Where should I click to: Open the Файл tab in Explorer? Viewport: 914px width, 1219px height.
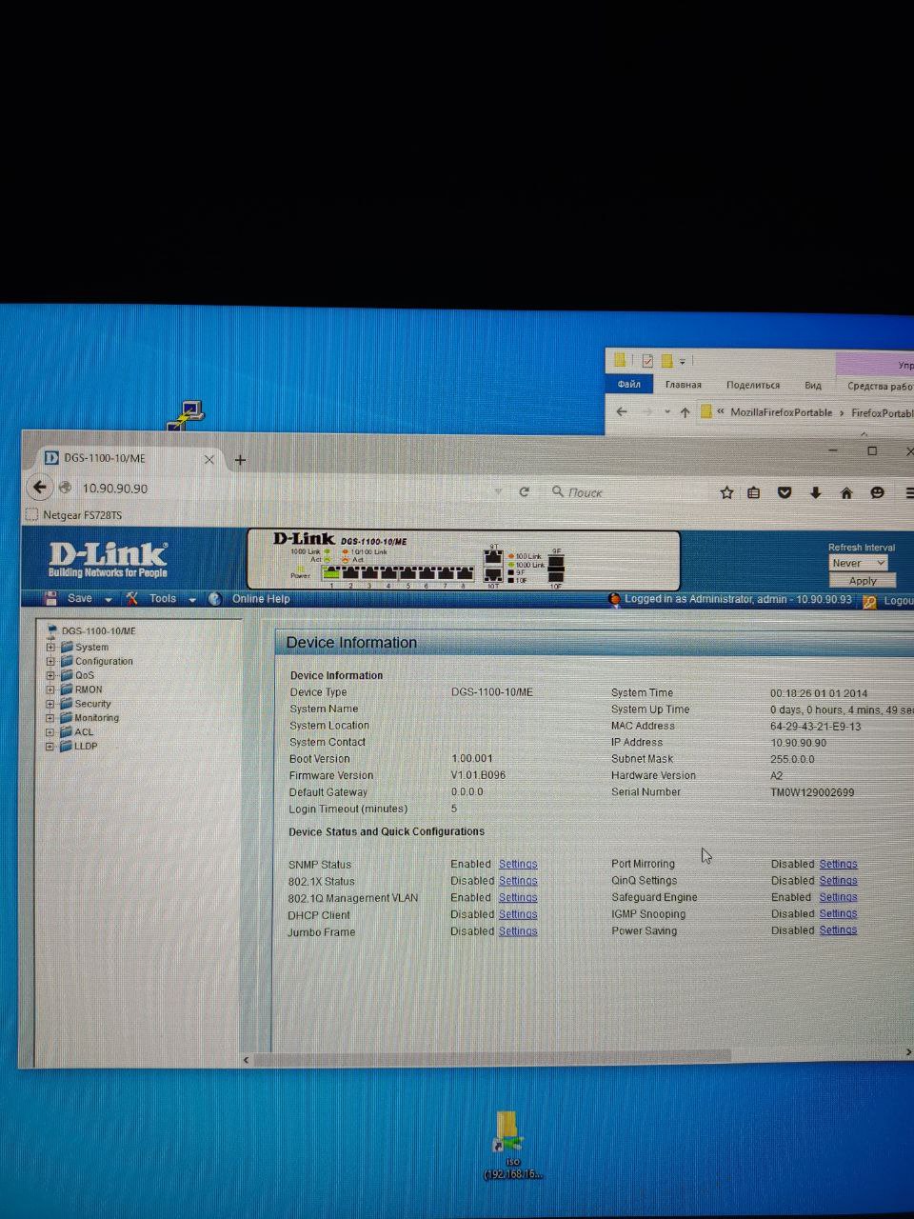628,384
